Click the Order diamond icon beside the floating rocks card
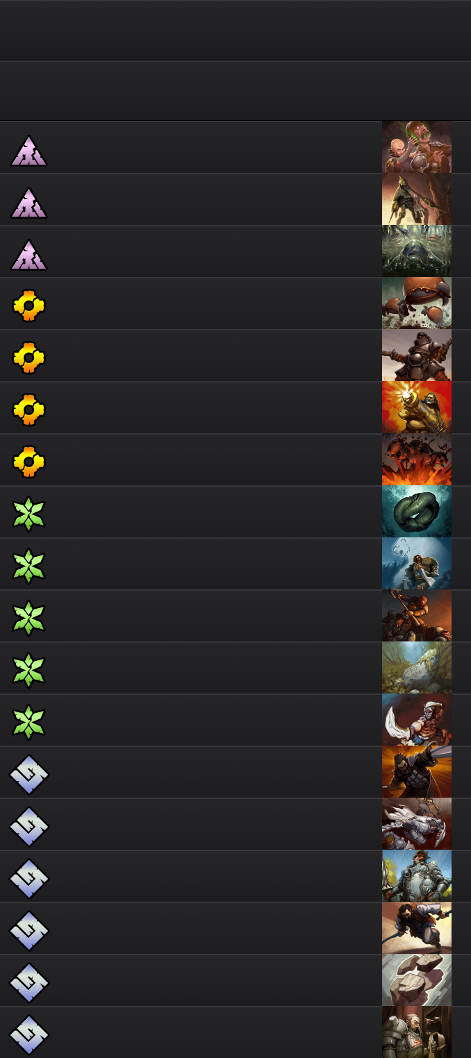This screenshot has height=1058, width=471. coord(28,982)
